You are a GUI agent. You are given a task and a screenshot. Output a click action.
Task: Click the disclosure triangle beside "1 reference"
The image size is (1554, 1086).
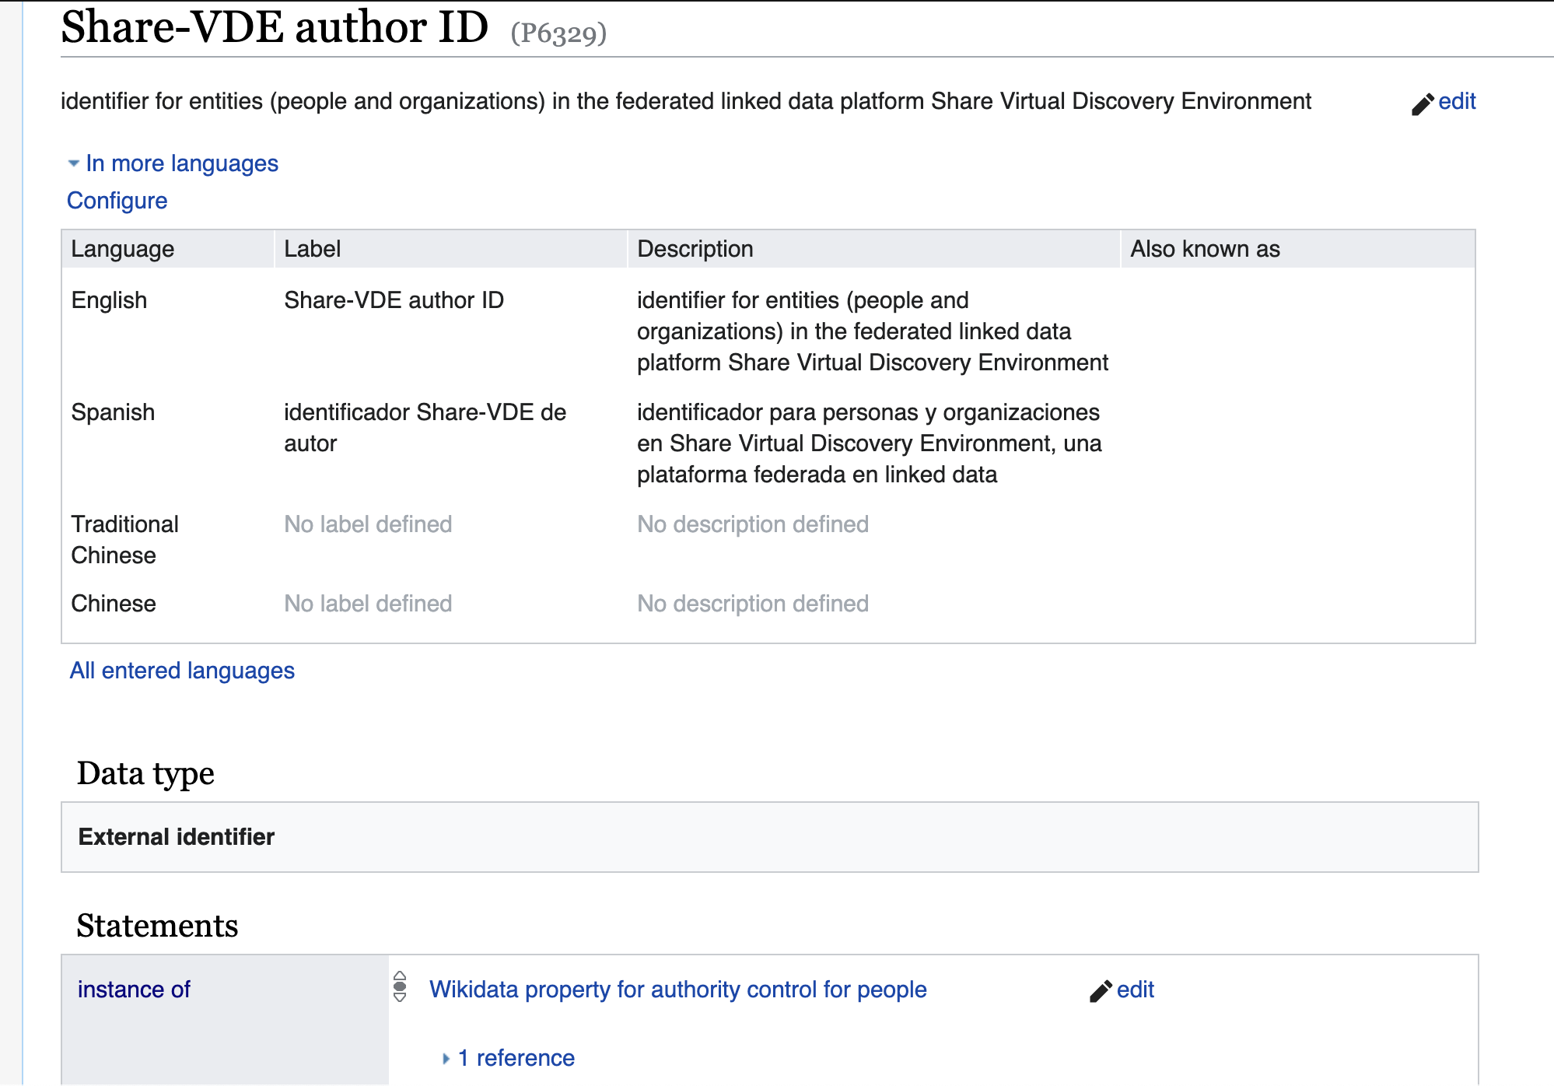click(x=446, y=1057)
